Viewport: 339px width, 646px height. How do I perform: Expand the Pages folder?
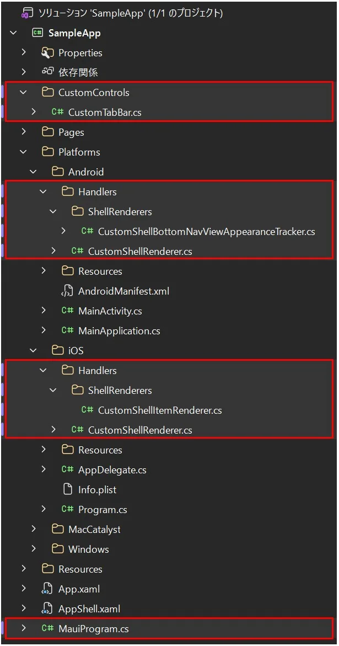click(x=23, y=132)
